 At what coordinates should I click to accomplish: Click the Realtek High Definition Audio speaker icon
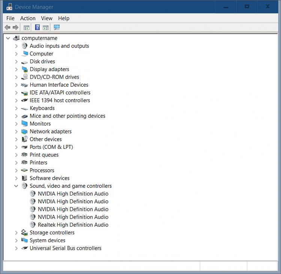[33, 225]
